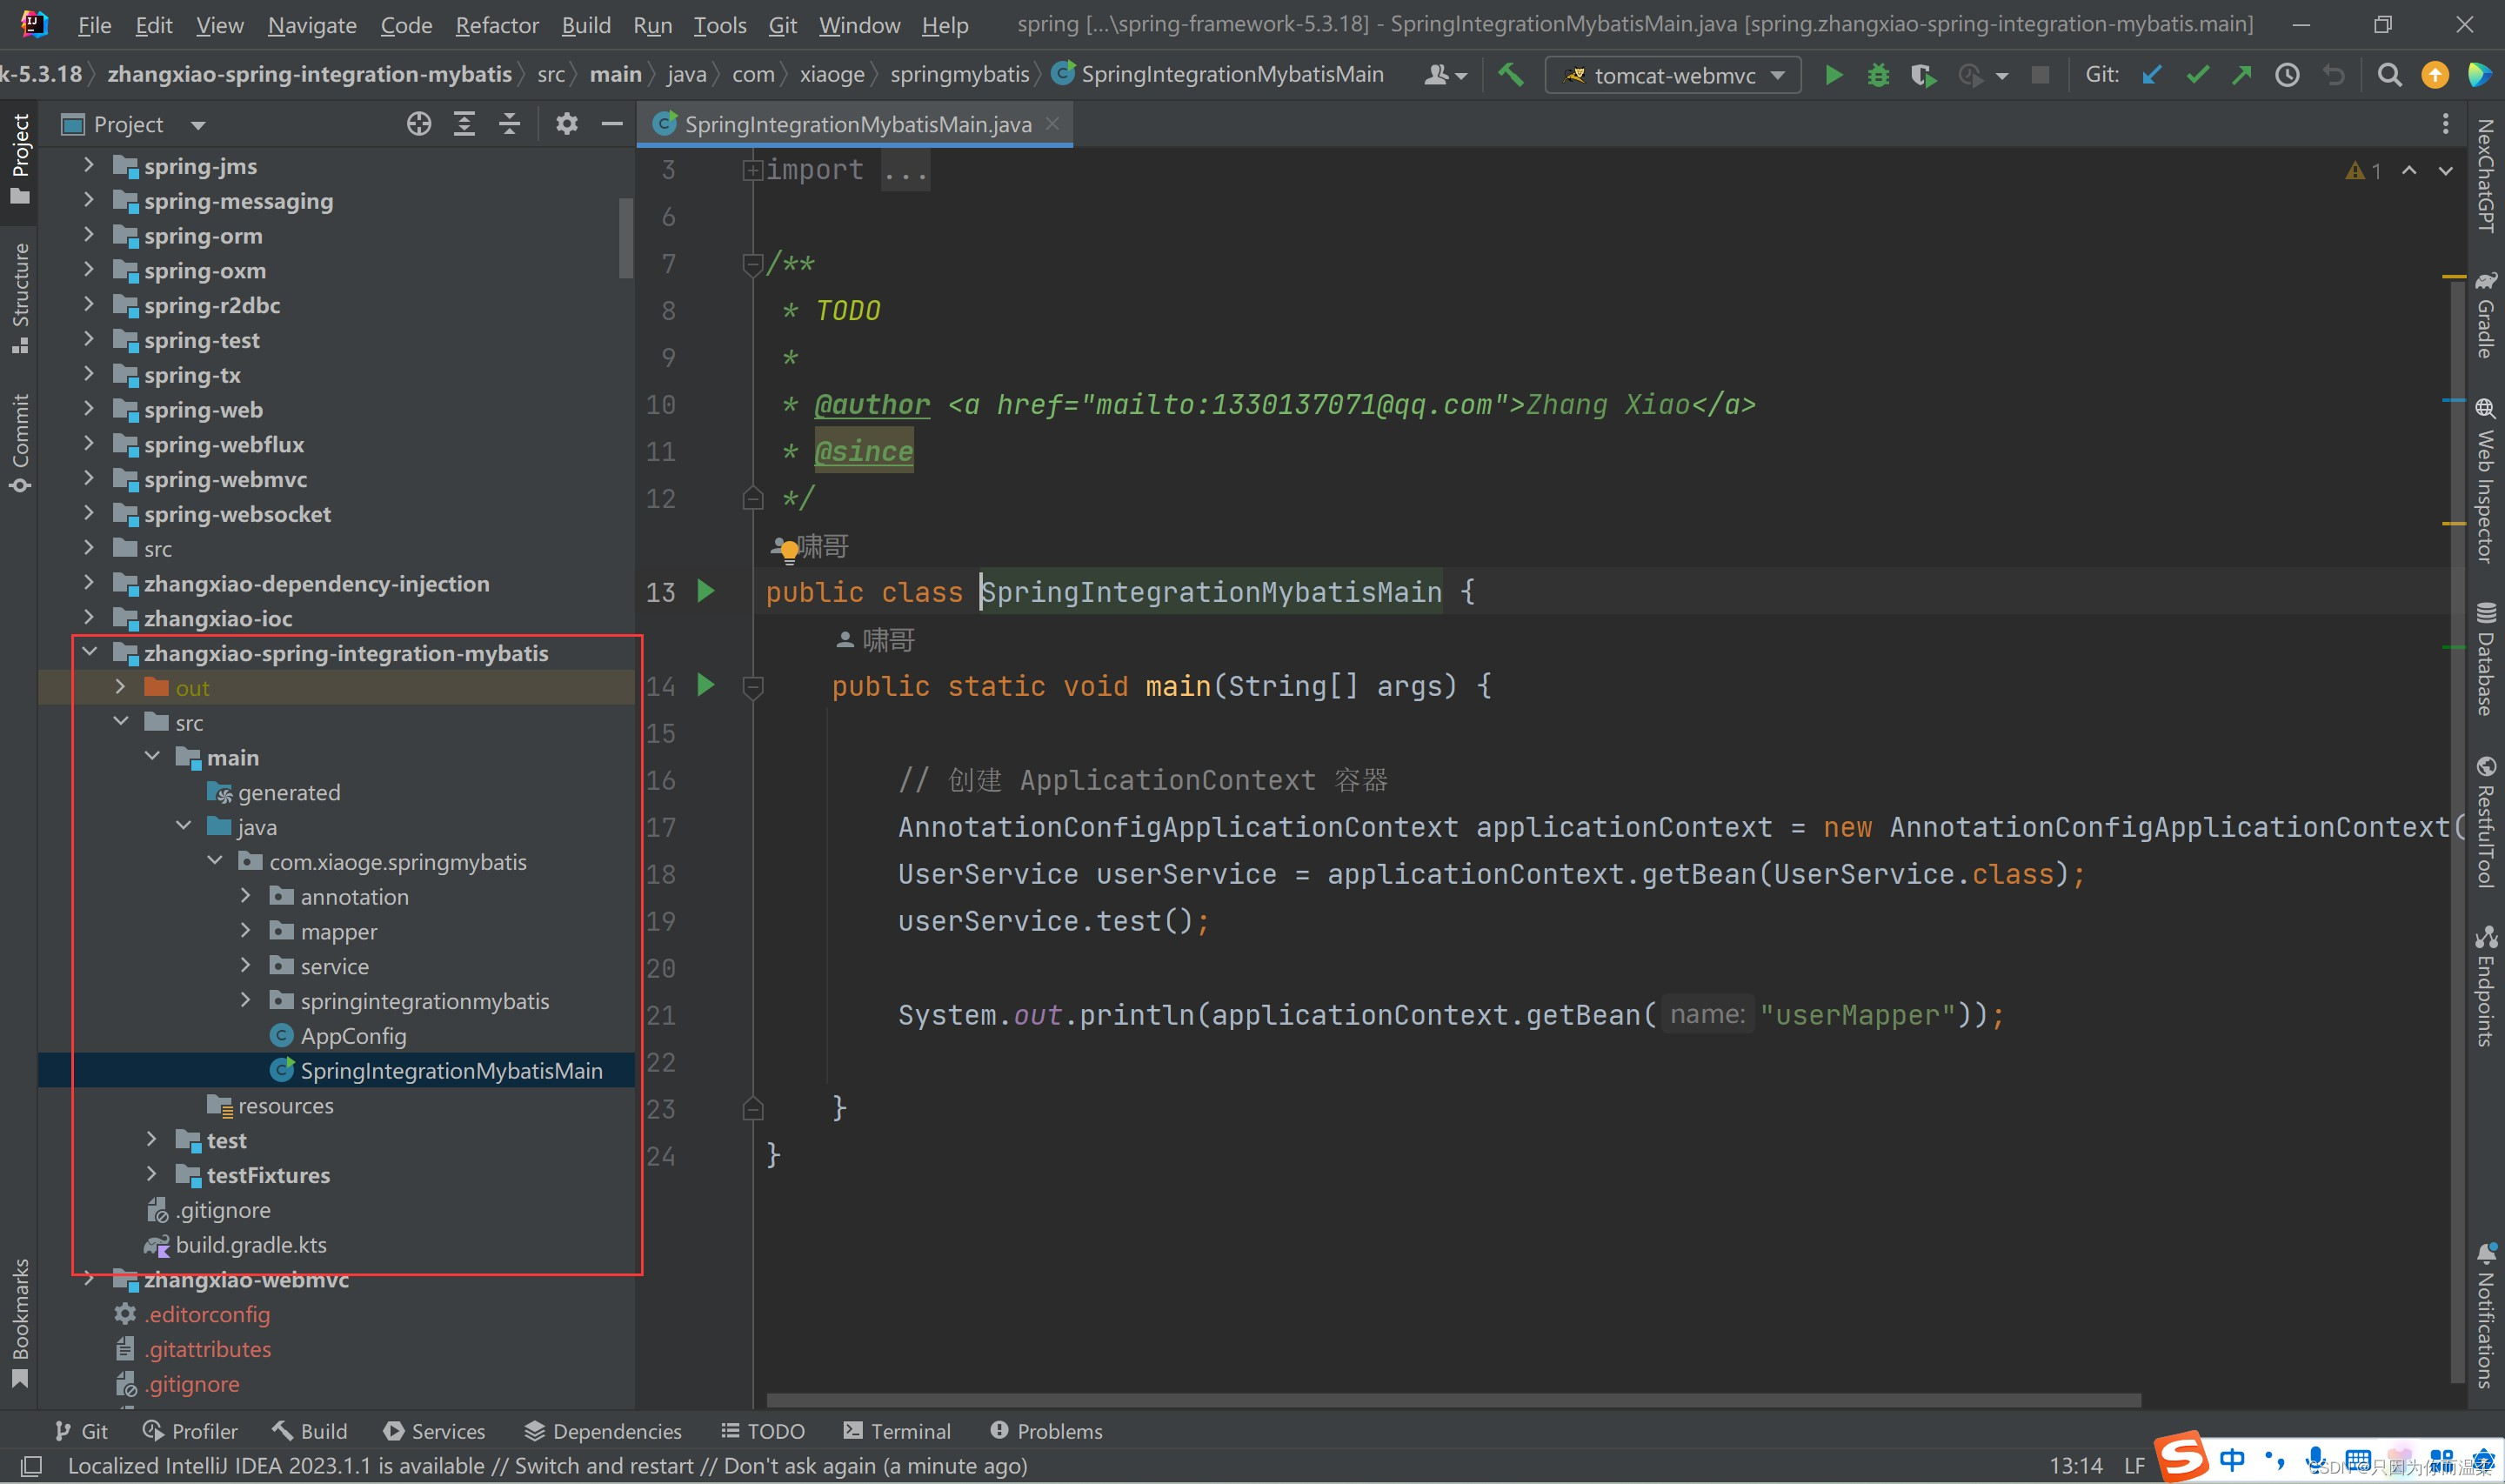Click Git Push green arrow icon

(2242, 75)
